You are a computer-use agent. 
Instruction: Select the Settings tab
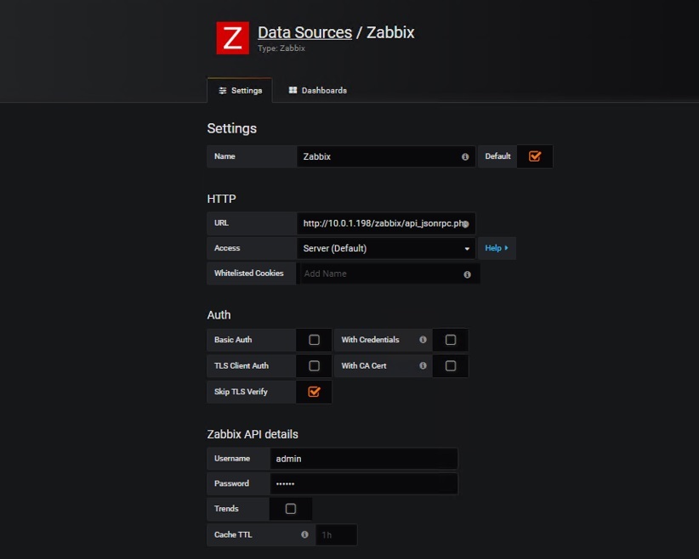point(240,90)
